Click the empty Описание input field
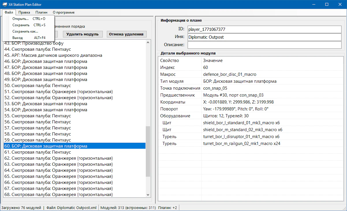 [264, 45]
